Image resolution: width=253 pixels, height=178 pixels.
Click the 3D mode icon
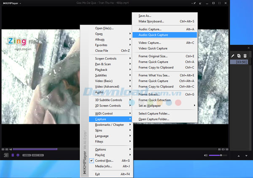point(6,155)
